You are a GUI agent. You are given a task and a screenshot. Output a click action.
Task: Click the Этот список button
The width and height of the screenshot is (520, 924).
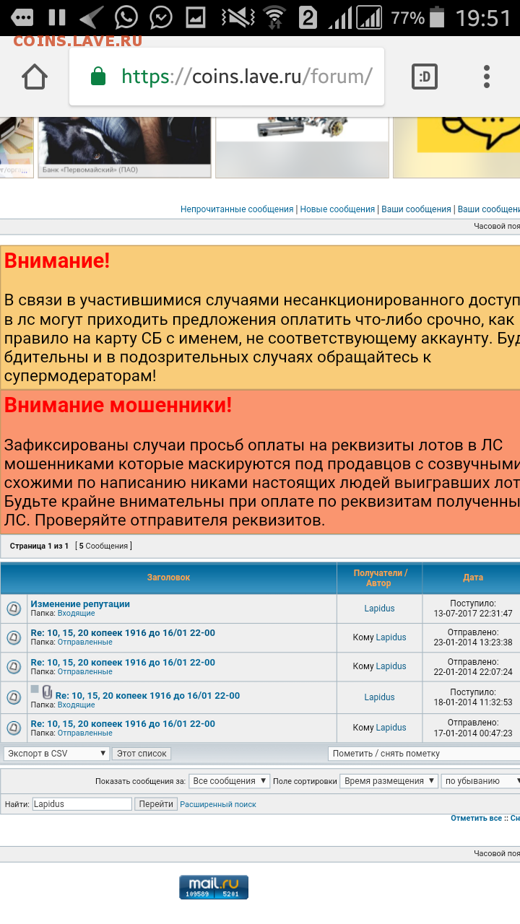[x=142, y=753]
